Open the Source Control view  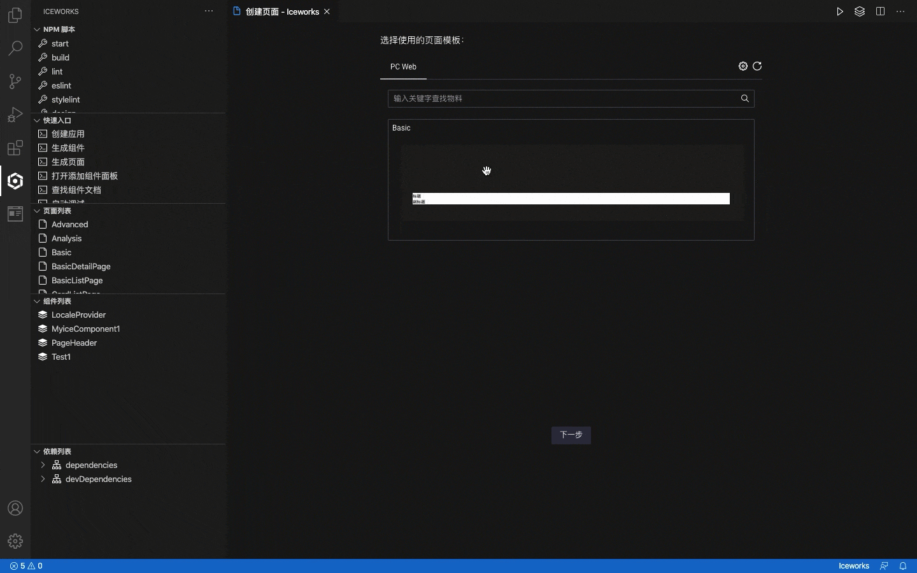click(15, 81)
